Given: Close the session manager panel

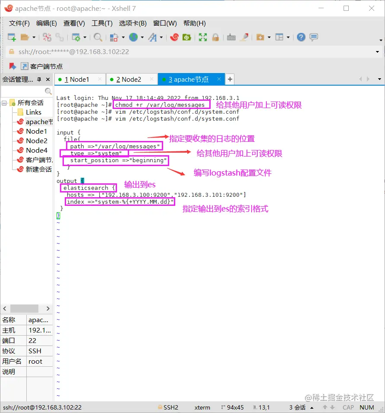Looking at the screenshot, I should 48,79.
